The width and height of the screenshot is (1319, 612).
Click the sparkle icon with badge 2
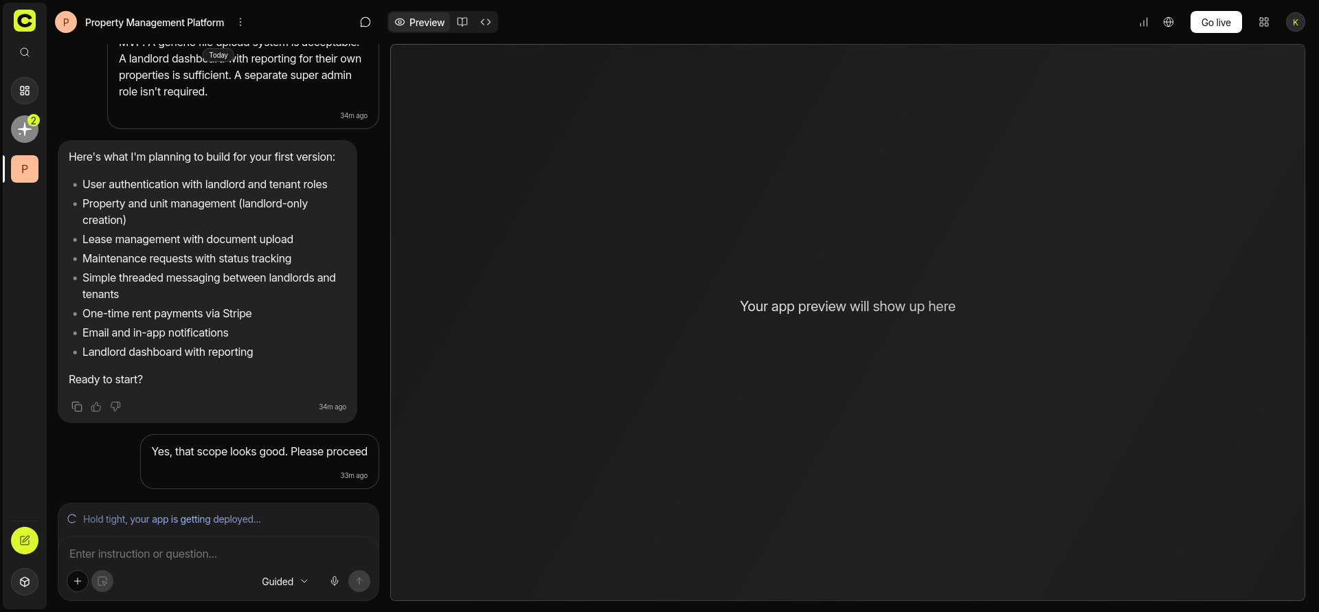pyautogui.click(x=25, y=129)
